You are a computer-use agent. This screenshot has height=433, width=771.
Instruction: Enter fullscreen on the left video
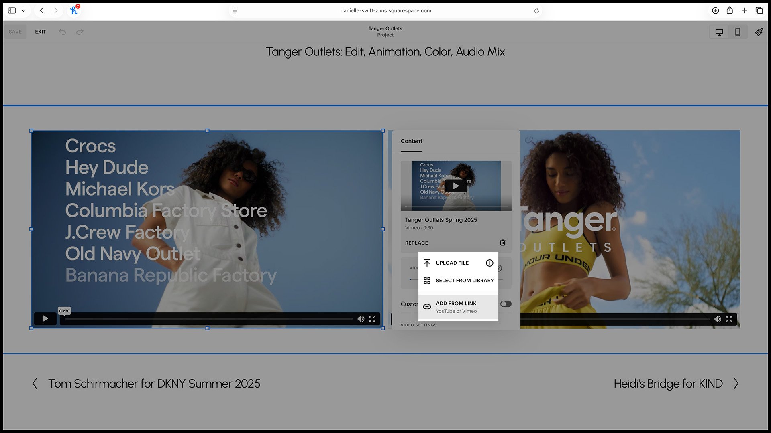[372, 319]
